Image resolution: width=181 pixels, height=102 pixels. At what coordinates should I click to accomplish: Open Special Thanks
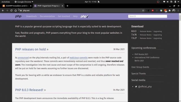[x=138, y=74]
